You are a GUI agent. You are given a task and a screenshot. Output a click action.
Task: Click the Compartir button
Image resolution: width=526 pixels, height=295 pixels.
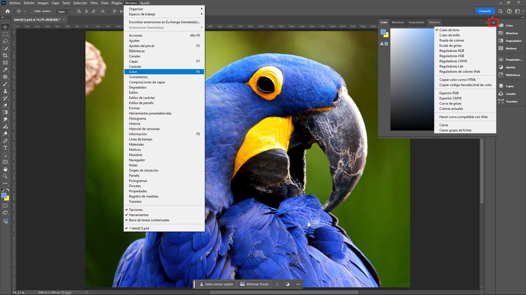pos(485,11)
